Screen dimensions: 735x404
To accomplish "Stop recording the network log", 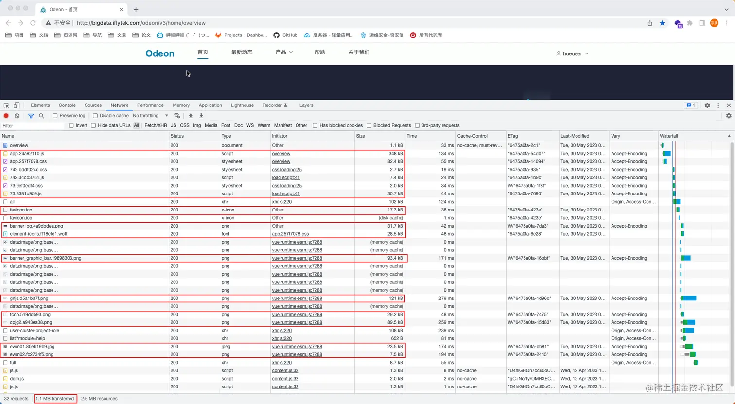I will pyautogui.click(x=6, y=116).
